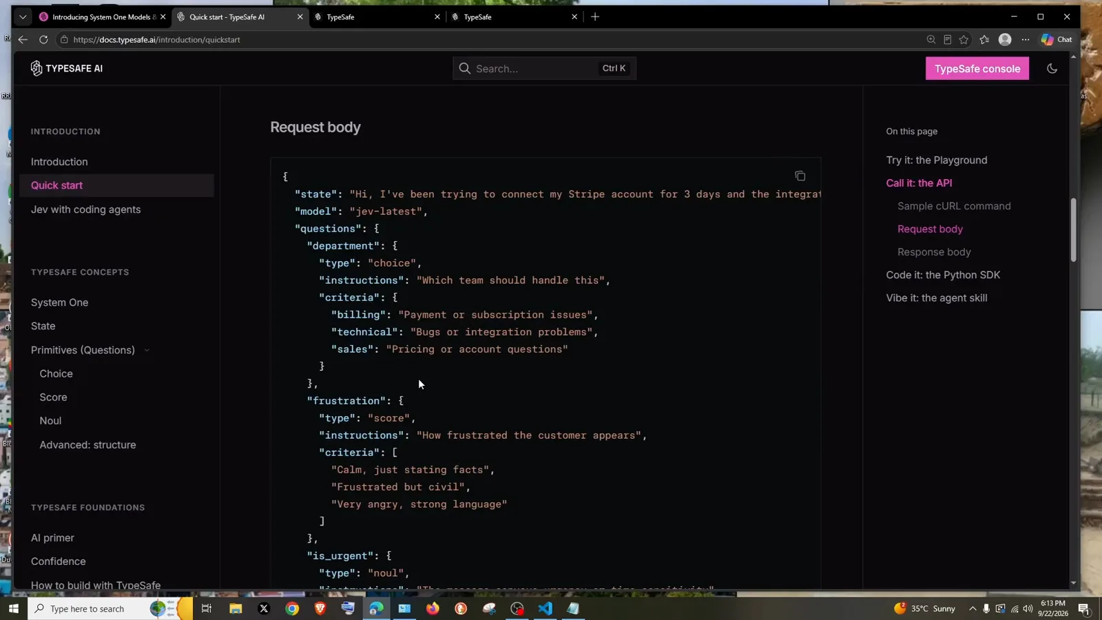Image resolution: width=1102 pixels, height=620 pixels.
Task: Open a new browser tab
Action: click(595, 17)
